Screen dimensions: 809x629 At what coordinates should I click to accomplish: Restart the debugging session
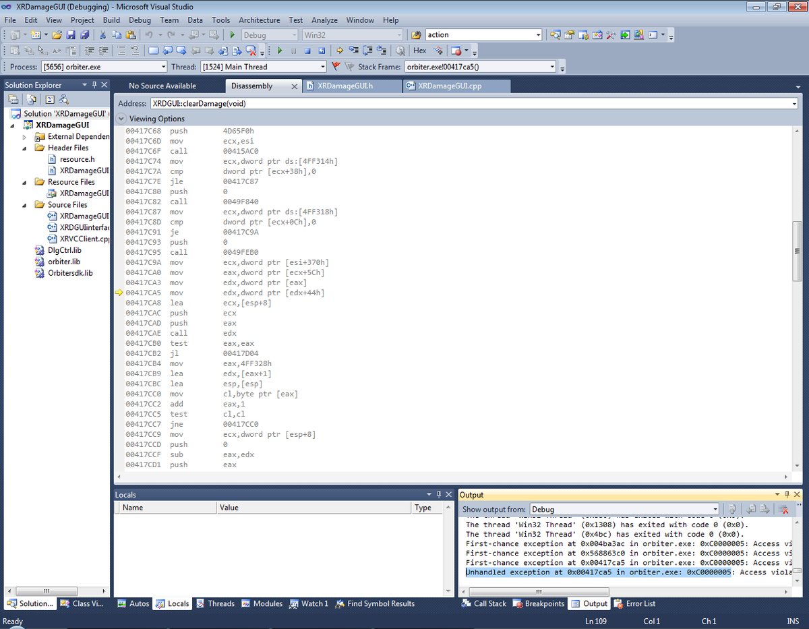322,51
